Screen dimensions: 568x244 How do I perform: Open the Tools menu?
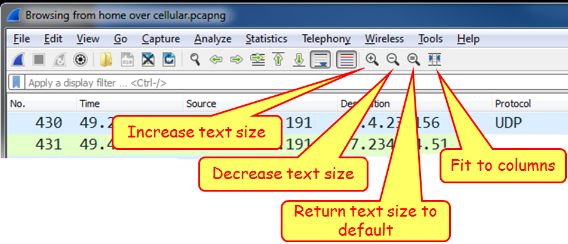click(431, 39)
